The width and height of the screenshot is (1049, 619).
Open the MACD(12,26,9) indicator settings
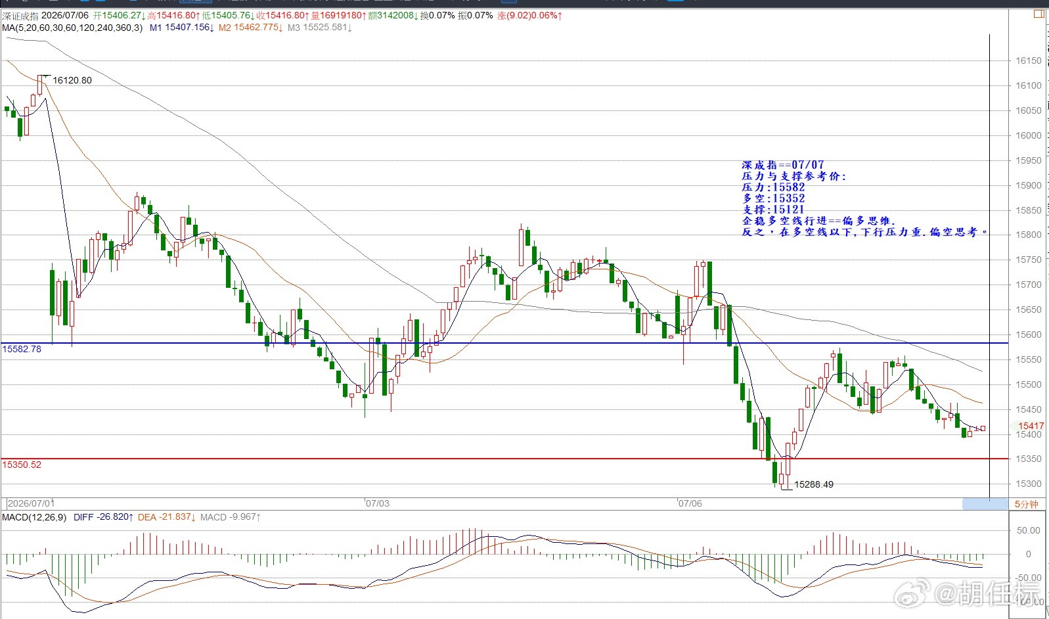pos(34,517)
